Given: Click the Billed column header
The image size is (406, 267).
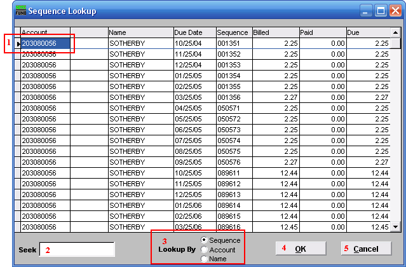Looking at the screenshot, I should pyautogui.click(x=275, y=32).
